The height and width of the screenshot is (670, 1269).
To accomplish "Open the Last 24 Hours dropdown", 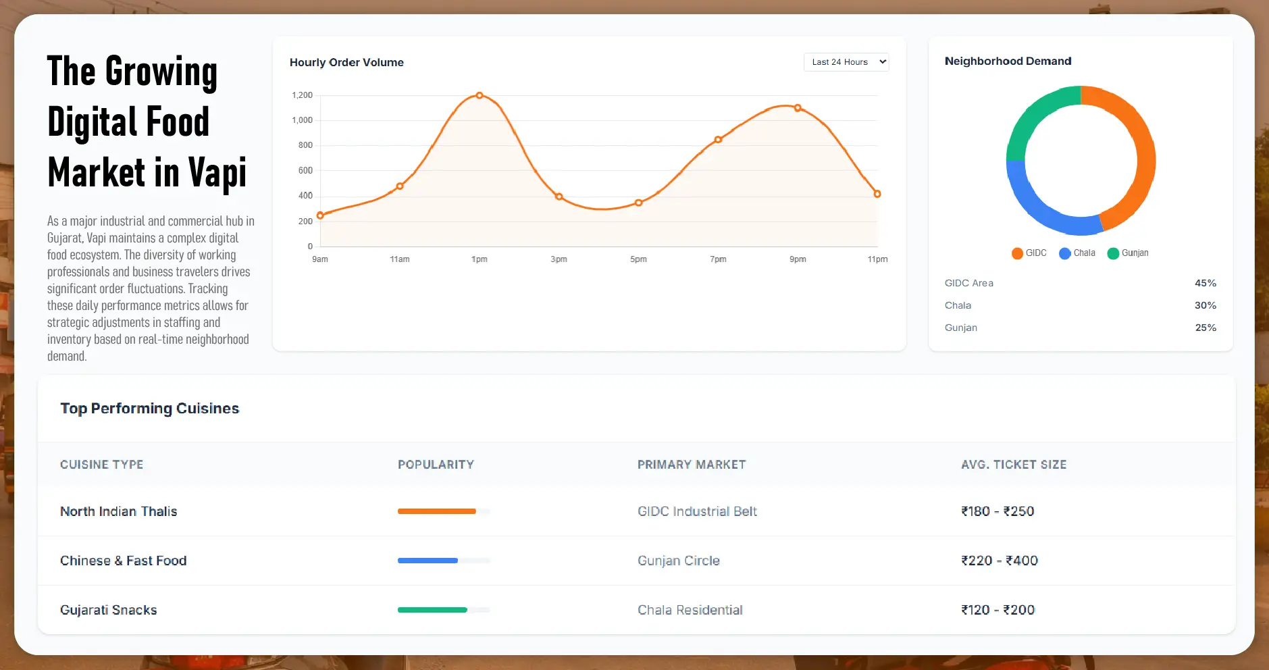I will [846, 62].
